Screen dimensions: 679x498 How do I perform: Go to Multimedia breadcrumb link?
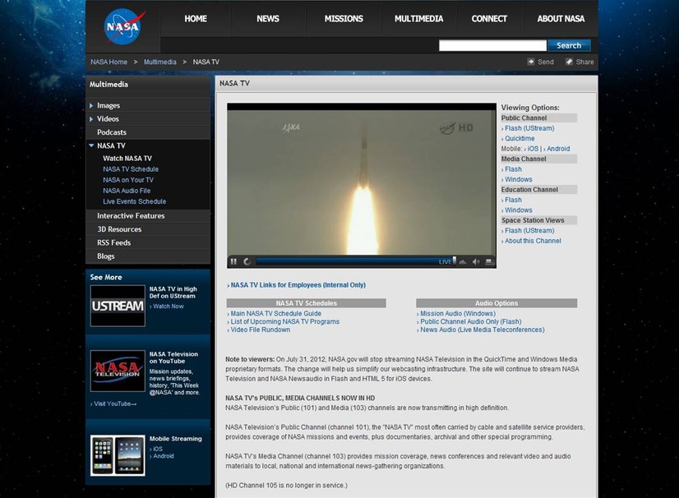(159, 62)
